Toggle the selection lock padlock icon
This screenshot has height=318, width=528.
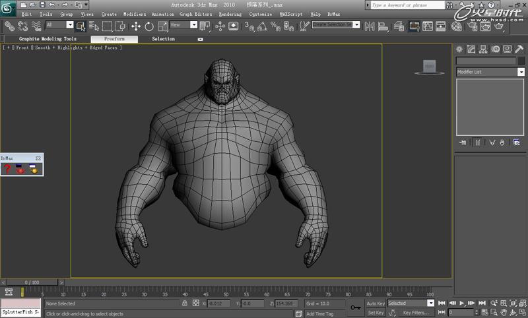[x=185, y=303]
